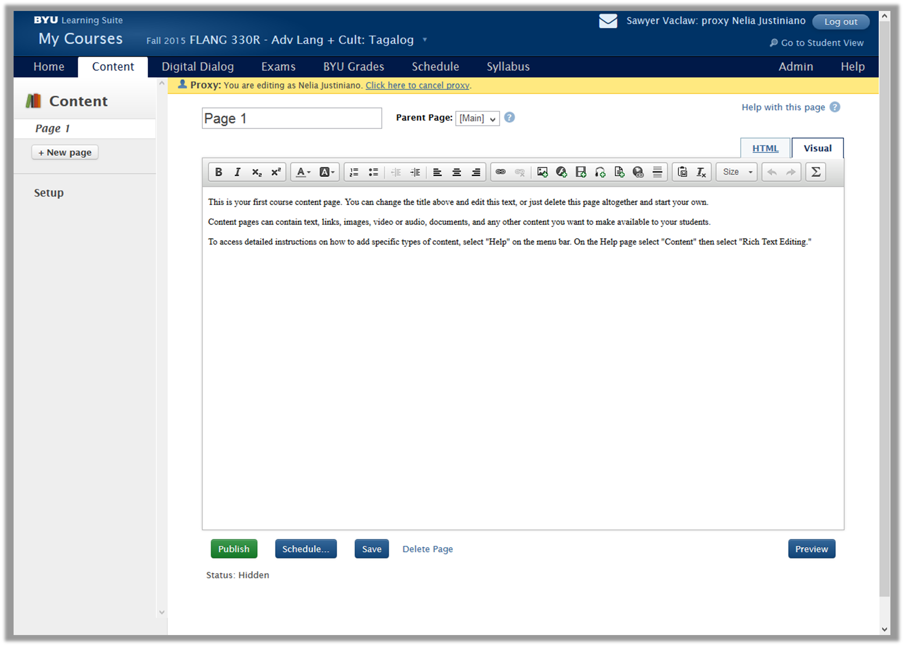Click the page title input field
Screen dimensions: 904x646
[292, 118]
